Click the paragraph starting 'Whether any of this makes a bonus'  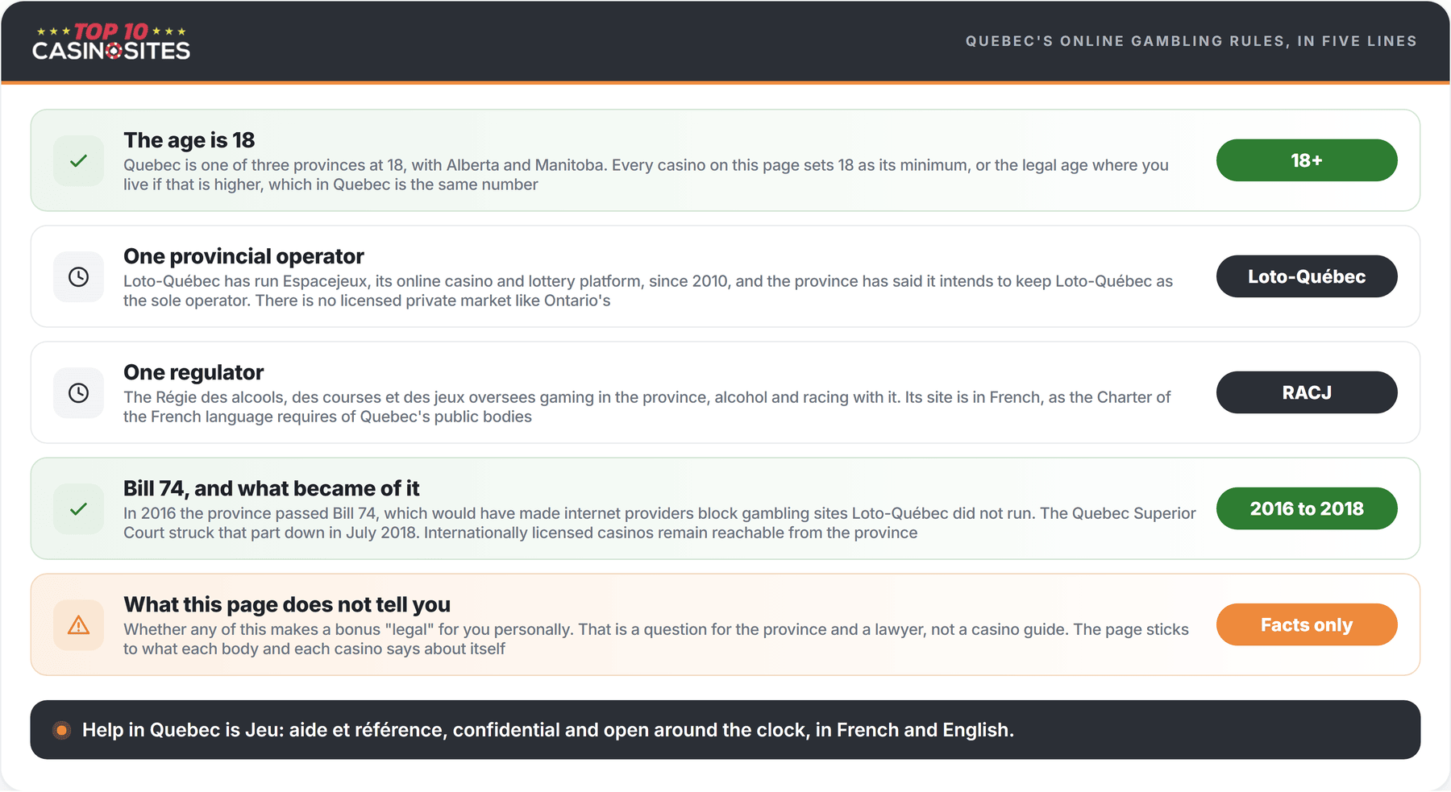656,639
